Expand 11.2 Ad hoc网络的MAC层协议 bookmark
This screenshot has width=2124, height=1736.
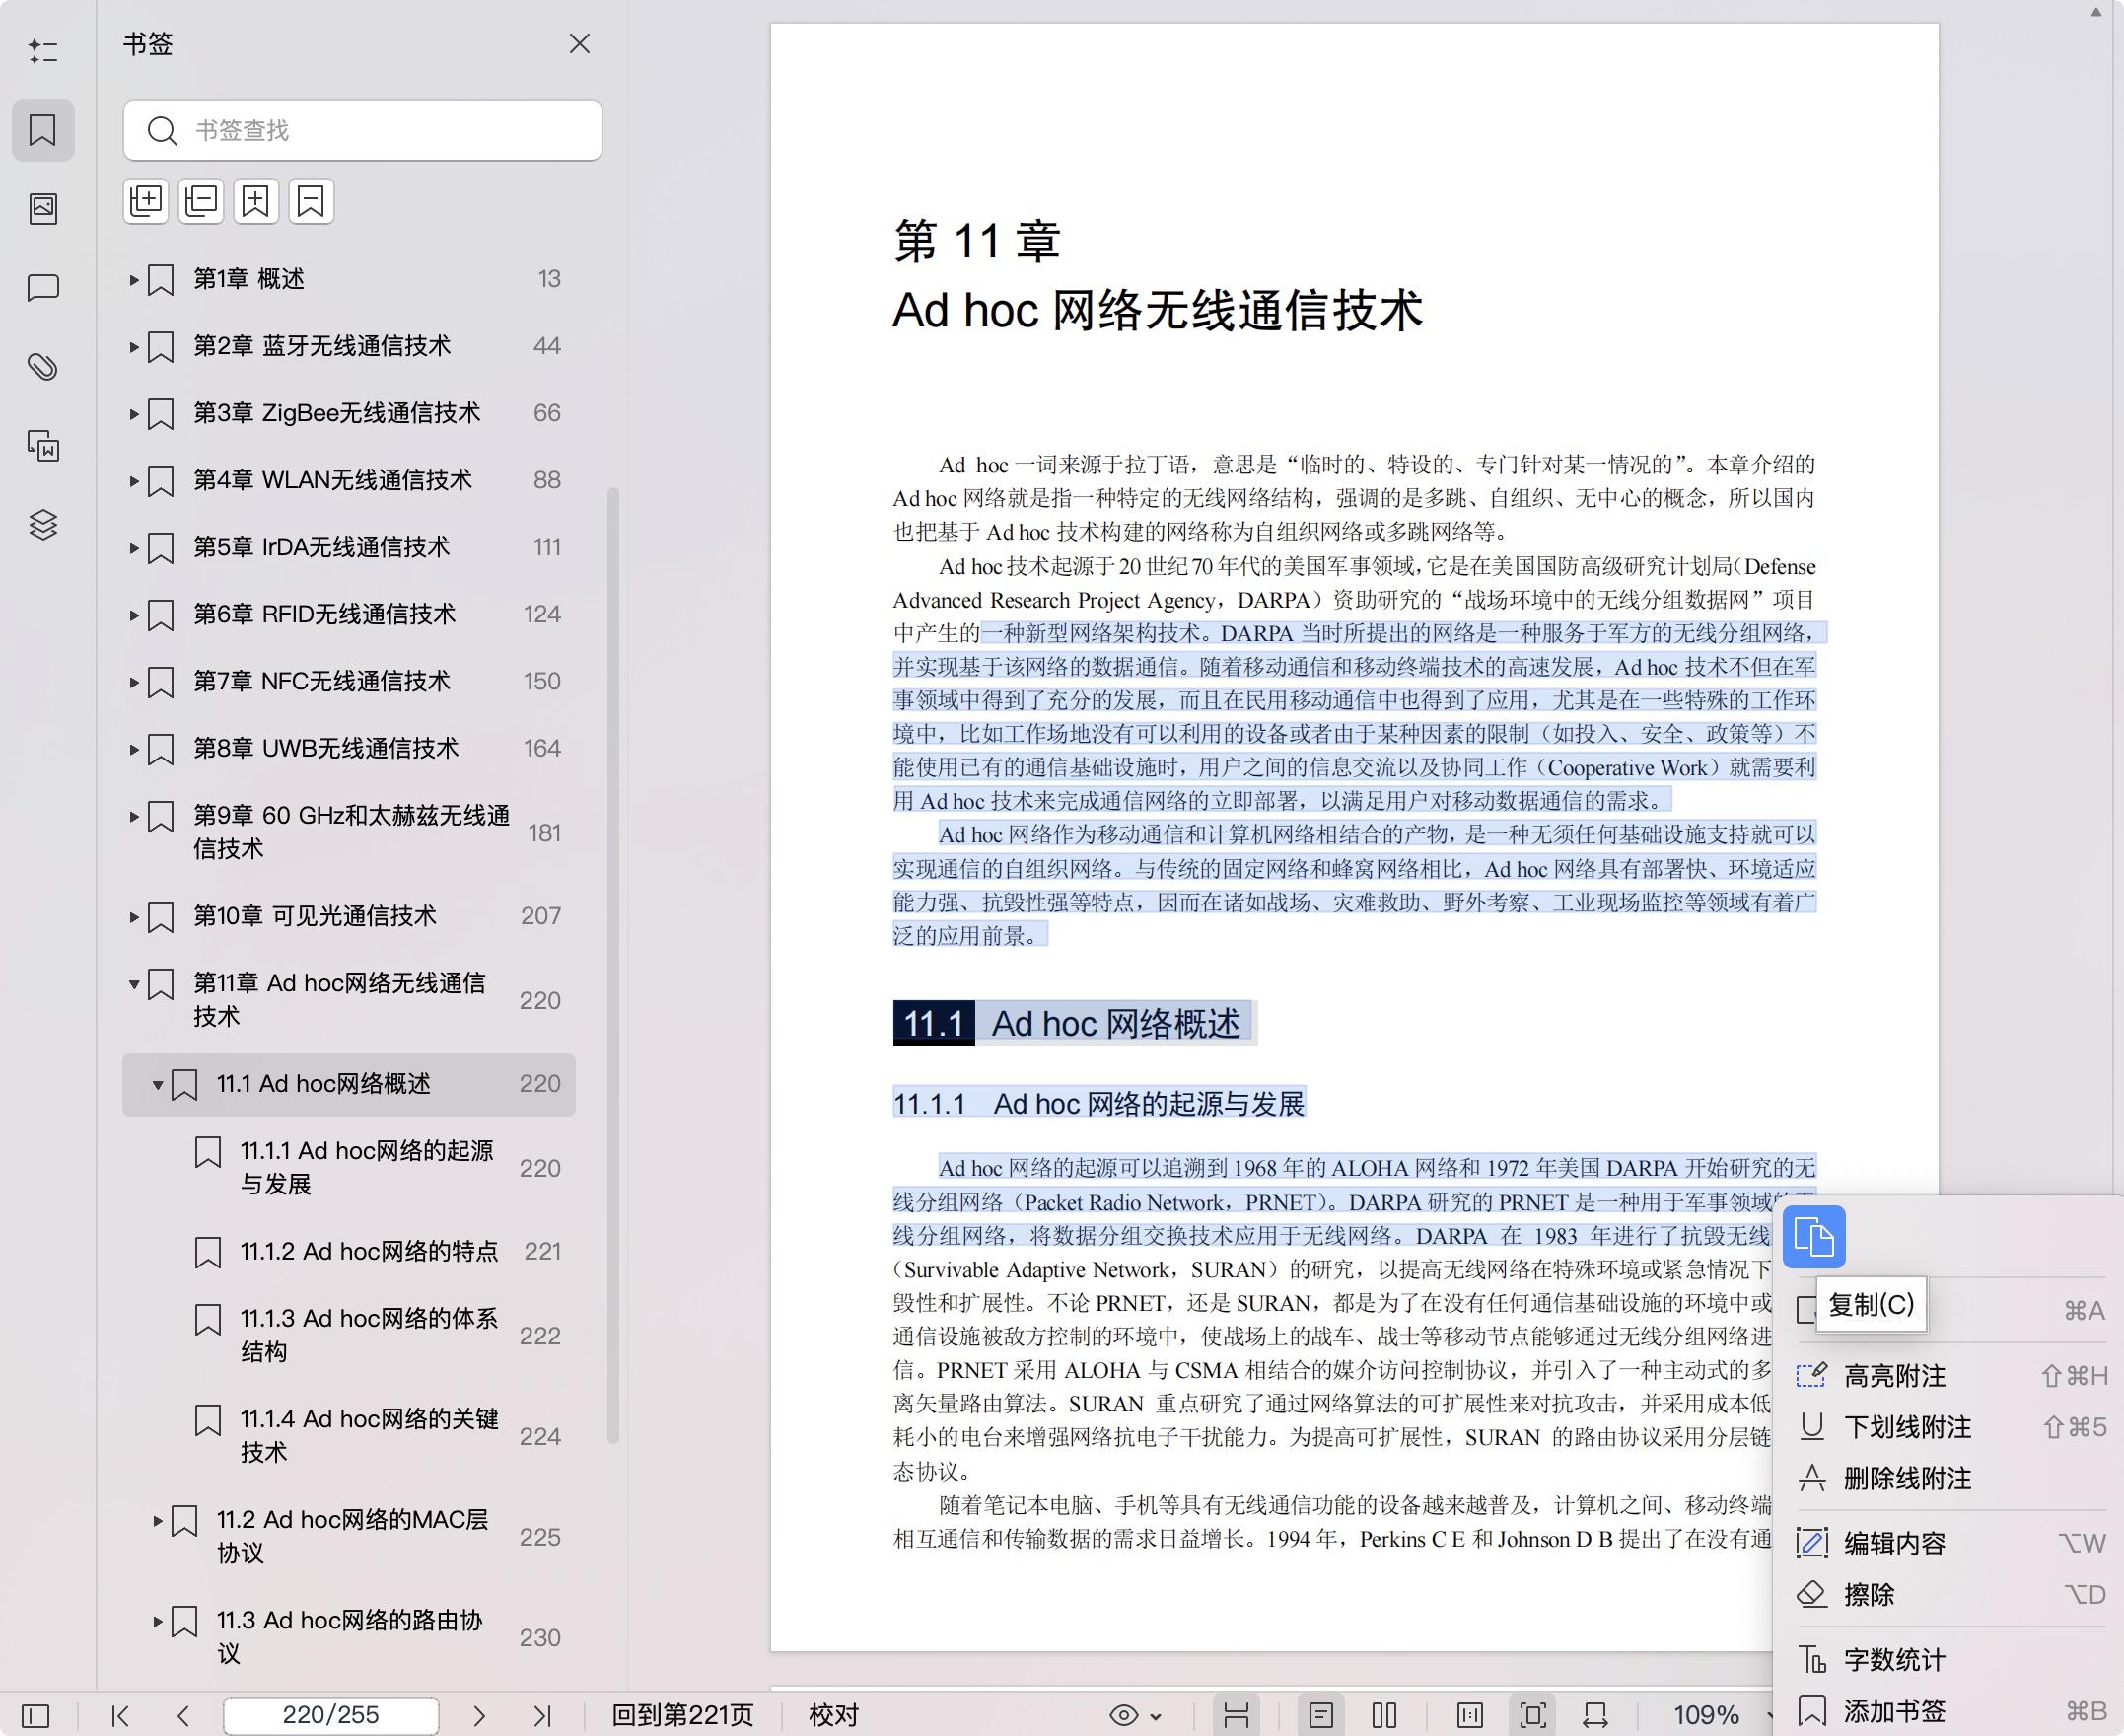[157, 1521]
